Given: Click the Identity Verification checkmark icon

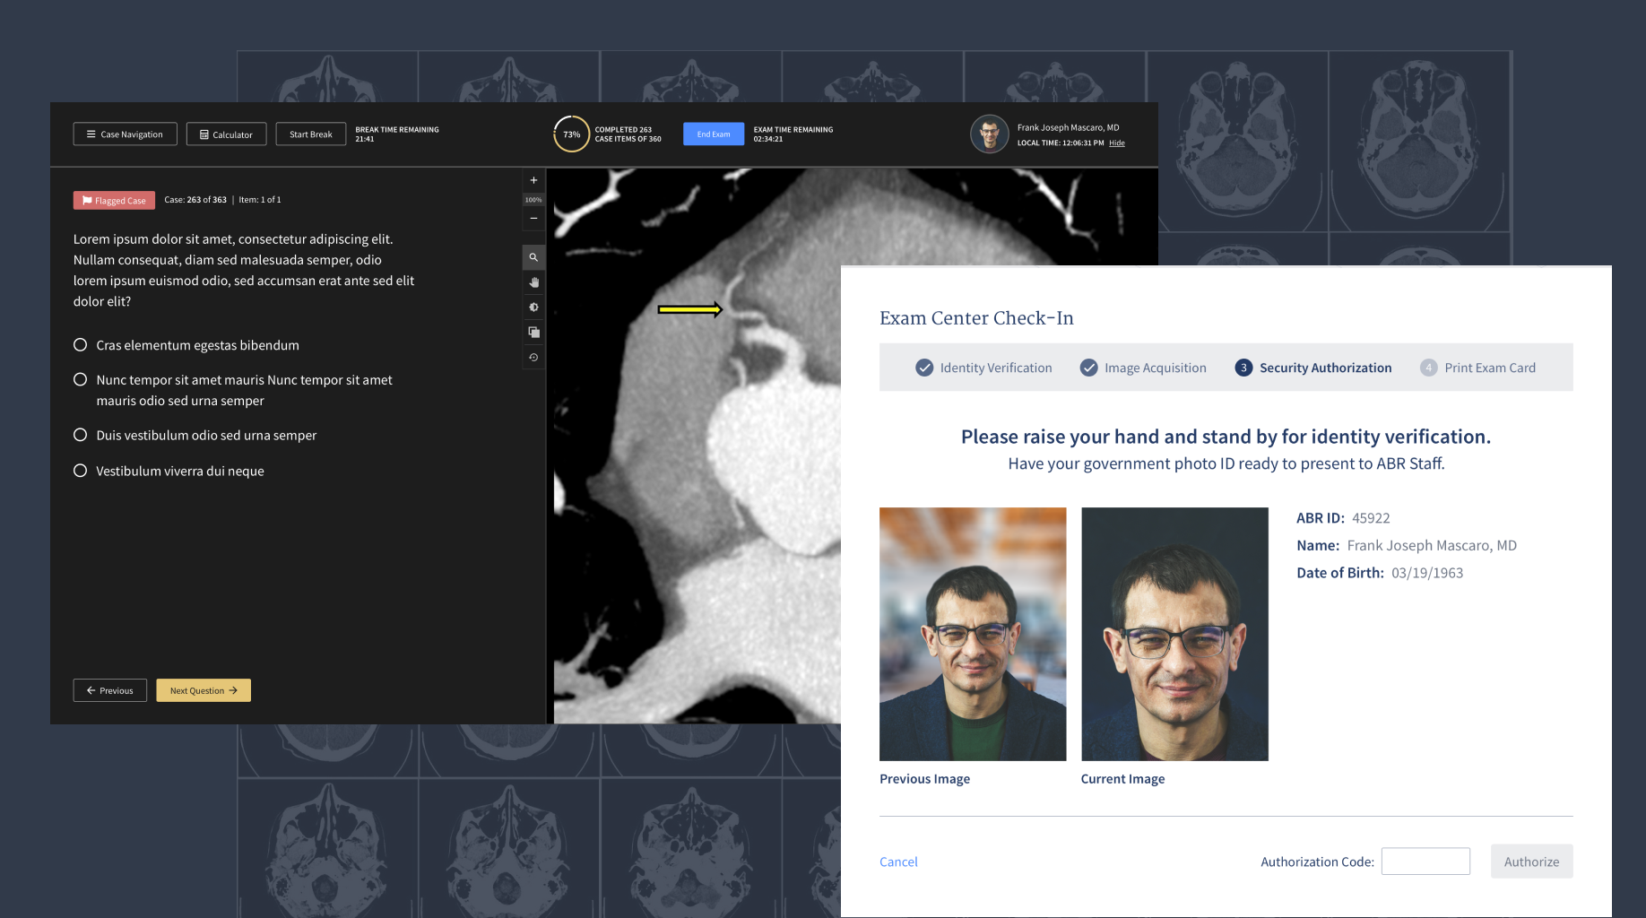Looking at the screenshot, I should point(924,368).
